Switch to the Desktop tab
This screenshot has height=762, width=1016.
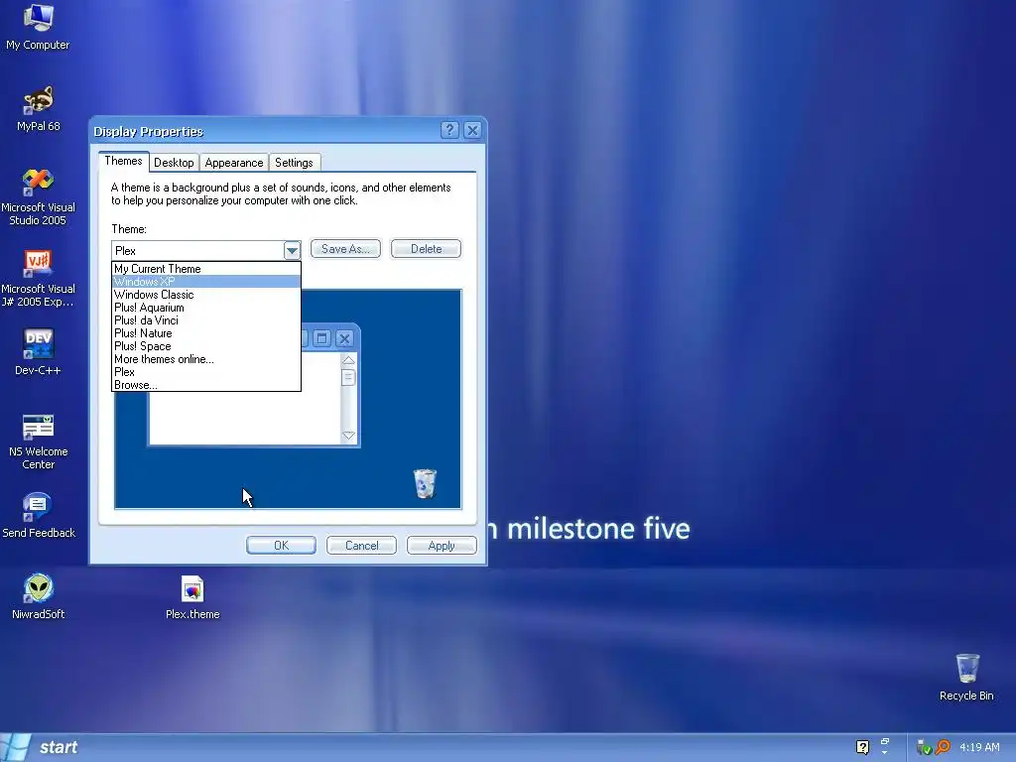point(174,163)
